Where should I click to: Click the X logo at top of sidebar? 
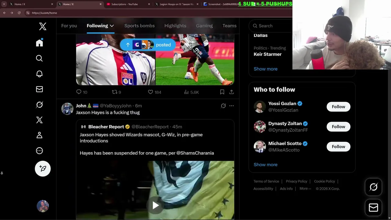pyautogui.click(x=43, y=26)
